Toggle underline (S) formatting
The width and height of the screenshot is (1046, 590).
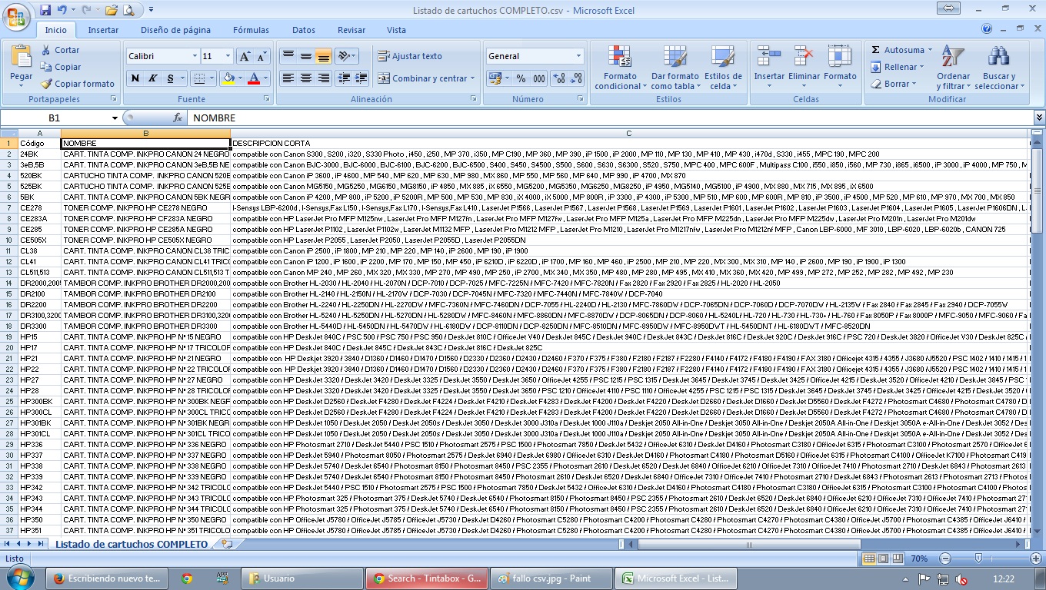(x=170, y=78)
